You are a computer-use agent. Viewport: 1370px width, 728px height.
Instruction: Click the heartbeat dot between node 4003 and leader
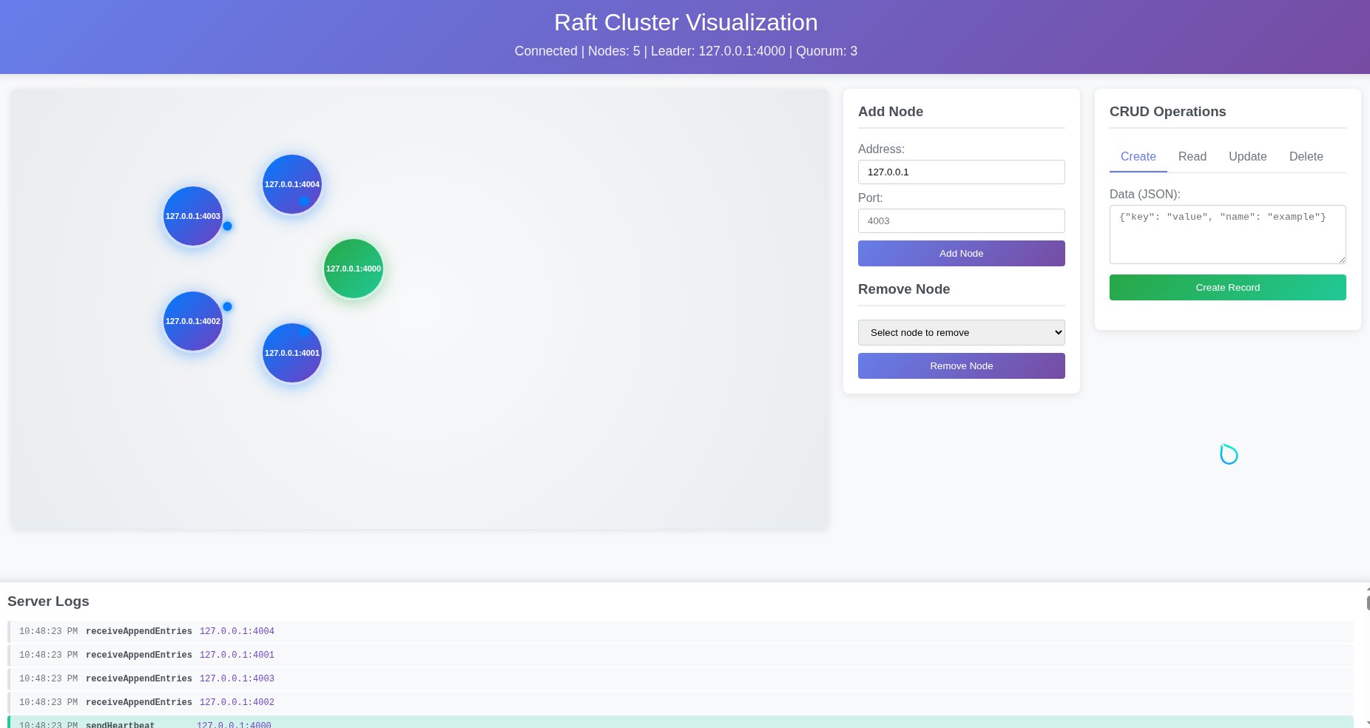click(x=228, y=226)
